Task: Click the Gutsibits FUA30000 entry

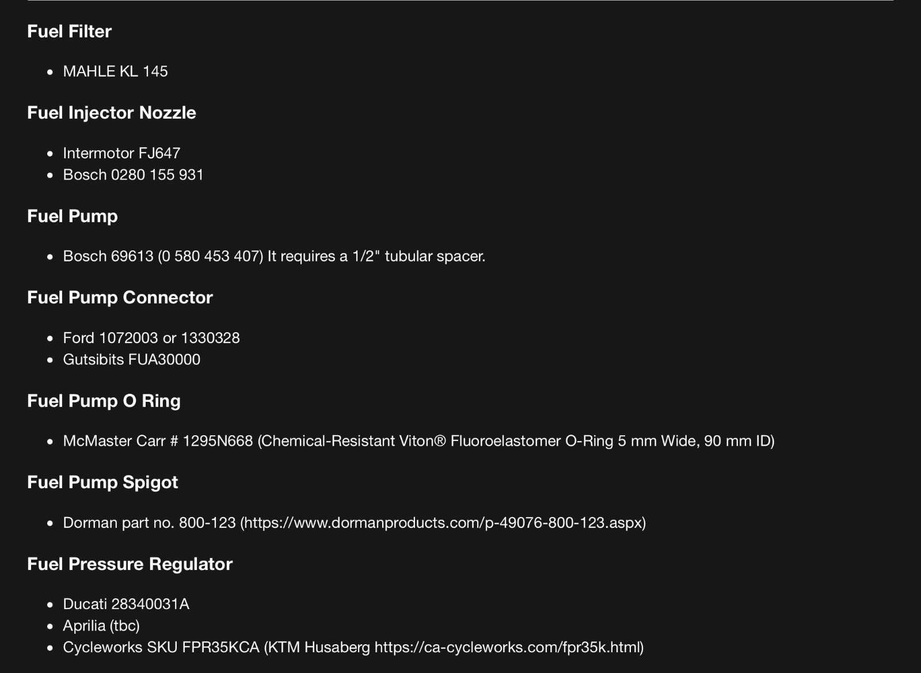Action: 131,360
